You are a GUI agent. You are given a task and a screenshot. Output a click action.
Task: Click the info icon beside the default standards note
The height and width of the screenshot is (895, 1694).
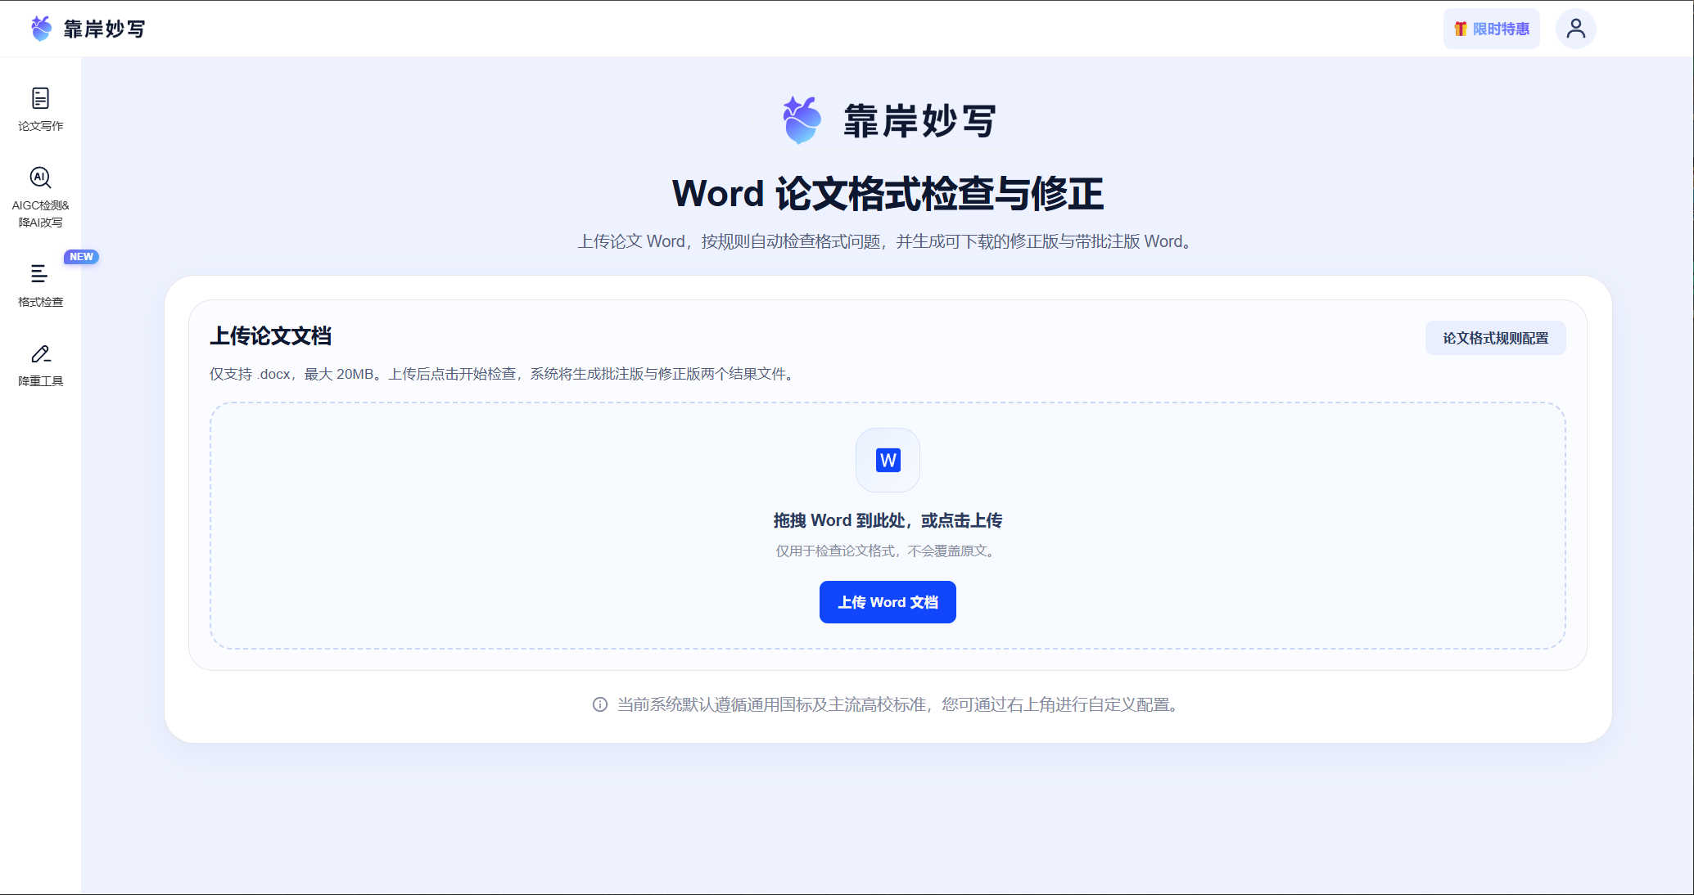tap(600, 704)
